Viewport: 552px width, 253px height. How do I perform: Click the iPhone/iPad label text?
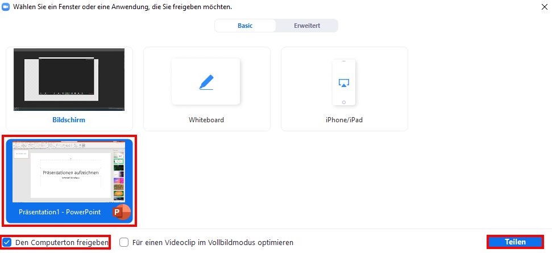pos(344,120)
